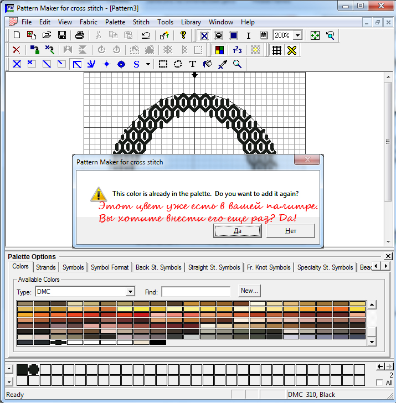This screenshot has height=403, width=396.
Task: Open the Library menu
Action: pyautogui.click(x=191, y=22)
